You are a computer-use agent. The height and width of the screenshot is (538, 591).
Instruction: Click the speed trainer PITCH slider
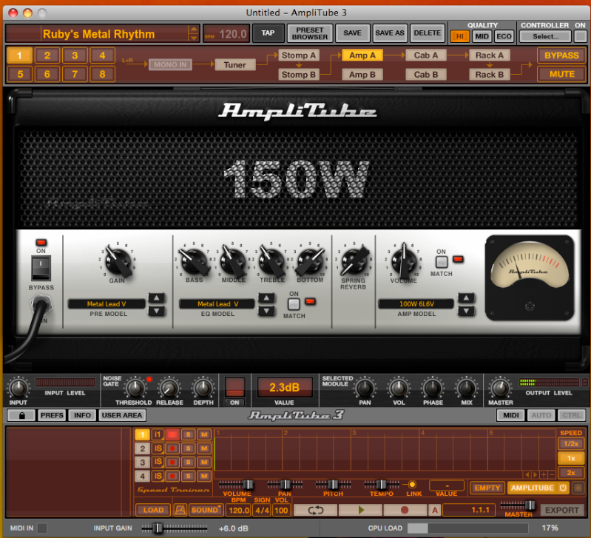333,485
